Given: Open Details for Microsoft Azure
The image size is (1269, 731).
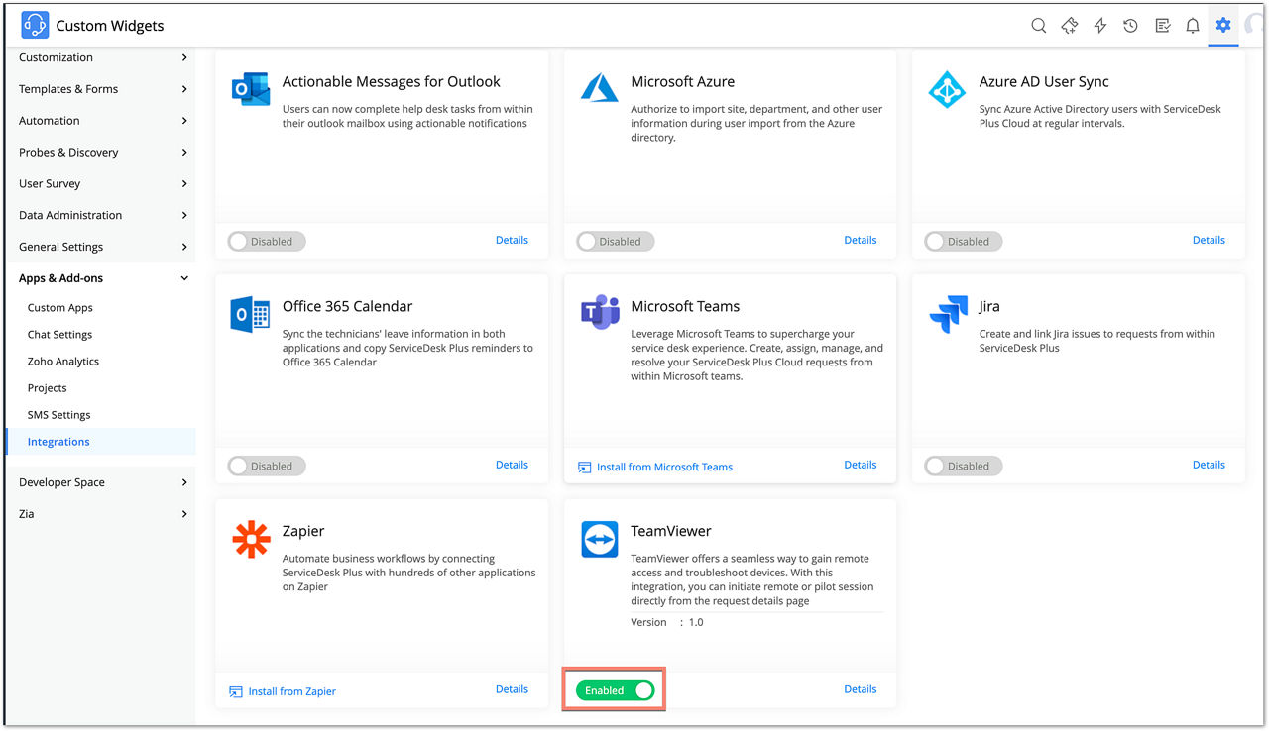Looking at the screenshot, I should [861, 240].
